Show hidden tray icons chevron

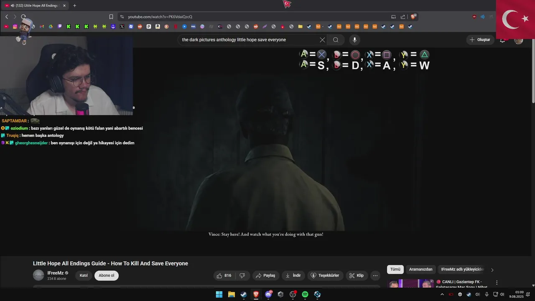442,294
